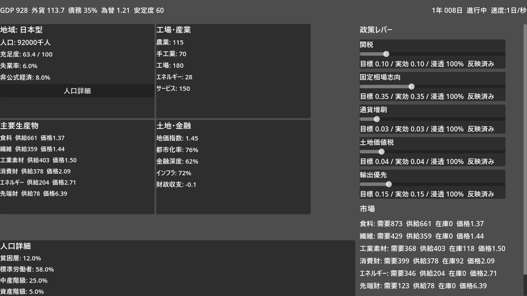
Task: Select market row 繊維: 需要429
Action: click(x=422, y=236)
